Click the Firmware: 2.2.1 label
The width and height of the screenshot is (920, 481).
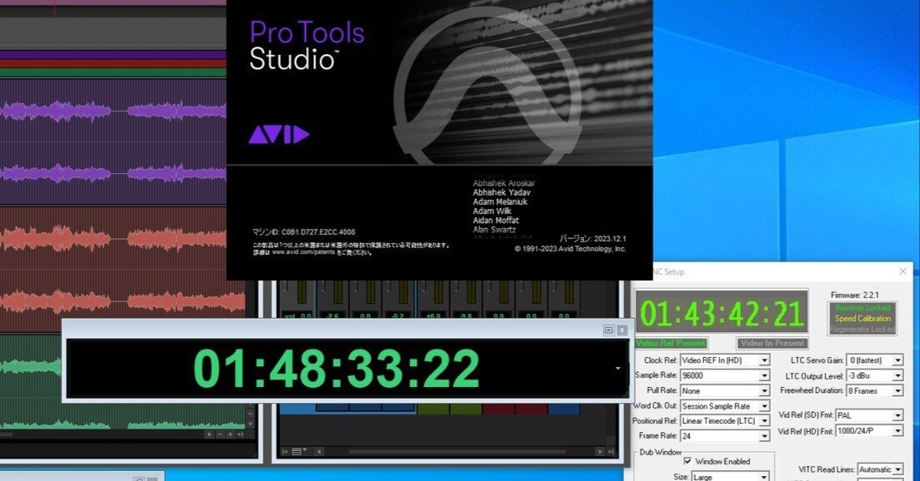point(855,295)
